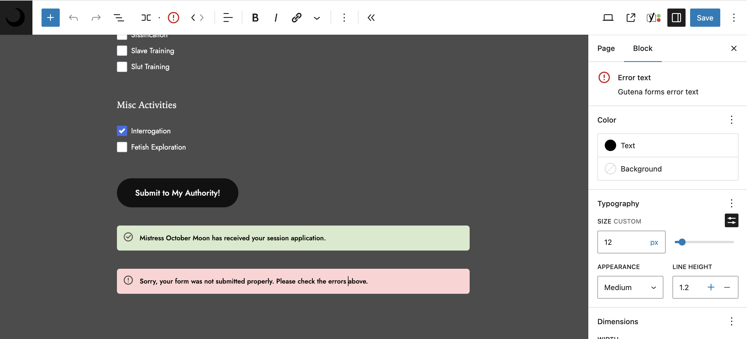Image resolution: width=747 pixels, height=339 pixels.
Task: Click the Error text block type icon in toolbar
Action: coord(173,18)
